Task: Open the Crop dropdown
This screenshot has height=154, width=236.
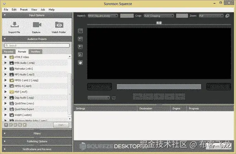Action: pyautogui.click(x=159, y=16)
